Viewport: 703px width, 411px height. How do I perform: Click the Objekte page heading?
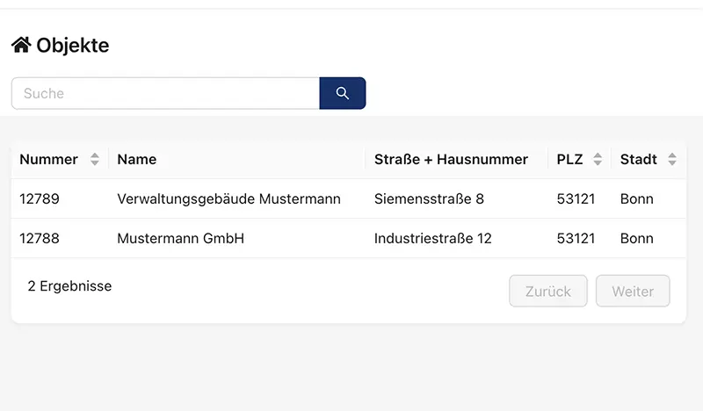pos(73,46)
